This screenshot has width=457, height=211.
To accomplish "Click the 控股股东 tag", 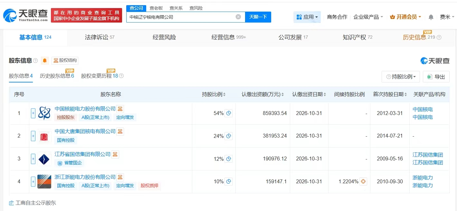I will [66, 118].
